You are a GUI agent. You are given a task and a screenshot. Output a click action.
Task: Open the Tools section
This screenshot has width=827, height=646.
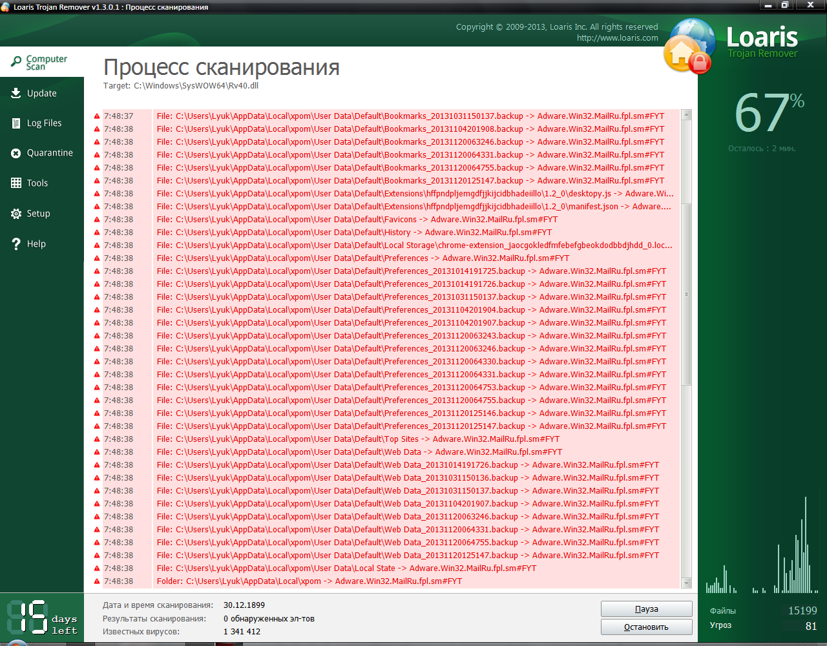pos(42,183)
